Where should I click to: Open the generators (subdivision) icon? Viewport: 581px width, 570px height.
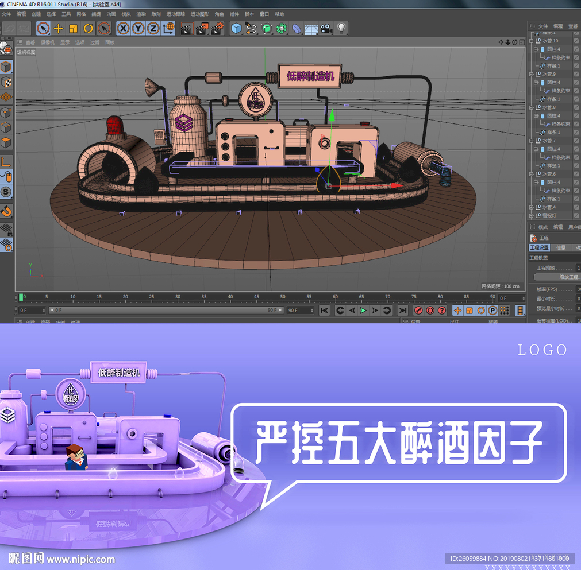267,28
